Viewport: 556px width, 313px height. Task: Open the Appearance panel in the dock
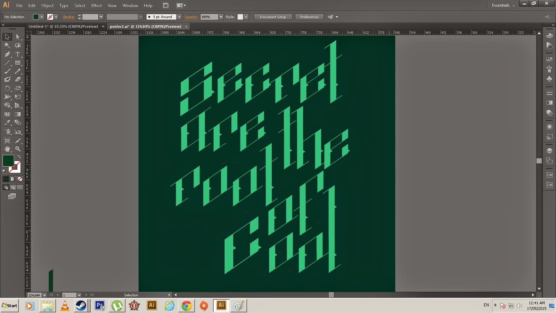click(549, 127)
